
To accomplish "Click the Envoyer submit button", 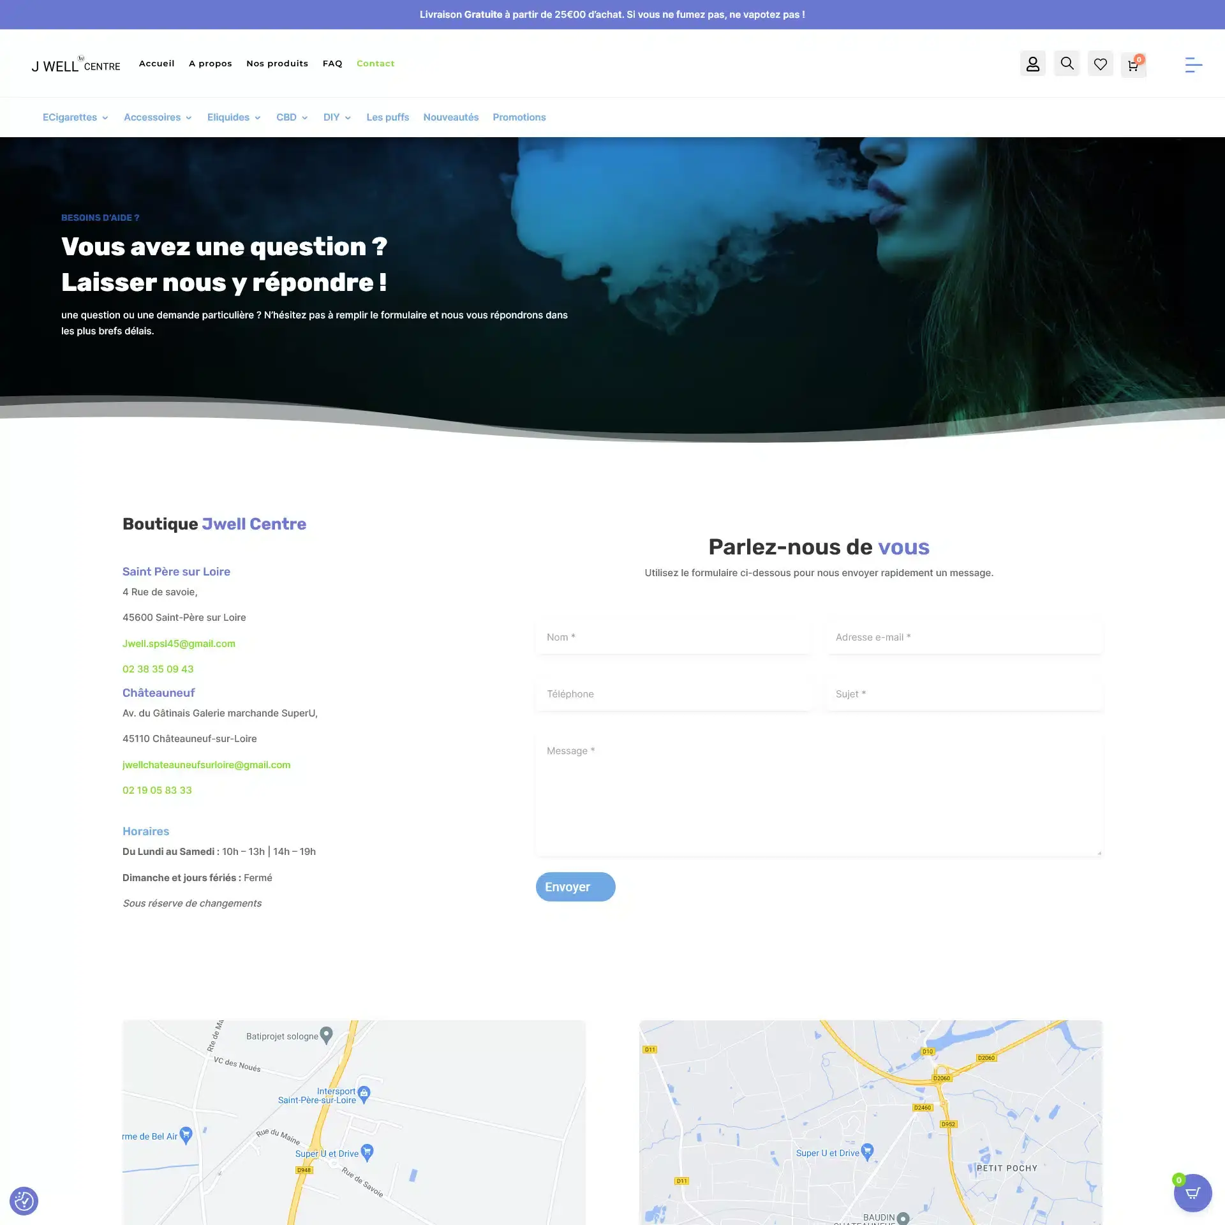I will (x=575, y=887).
